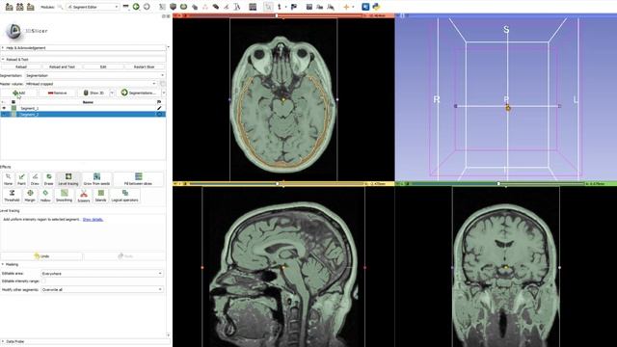Activate the Level tracing effect
Viewport: 617px width, 347px height.
(x=68, y=179)
